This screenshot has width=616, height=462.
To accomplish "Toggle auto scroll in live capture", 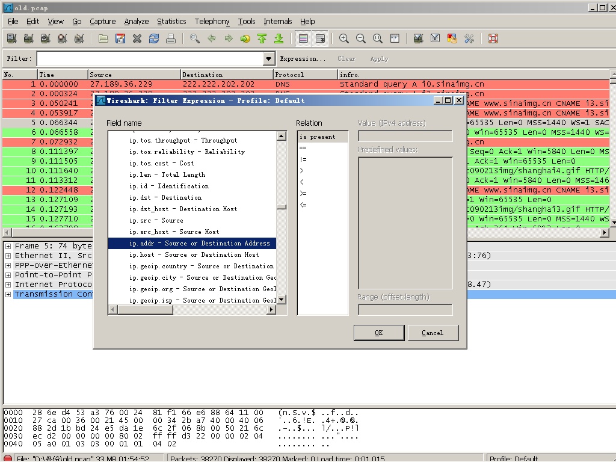I will [321, 38].
